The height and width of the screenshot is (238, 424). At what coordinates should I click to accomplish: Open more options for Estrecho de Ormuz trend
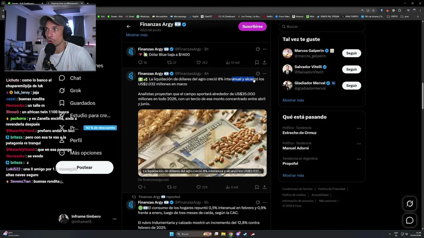[359, 128]
